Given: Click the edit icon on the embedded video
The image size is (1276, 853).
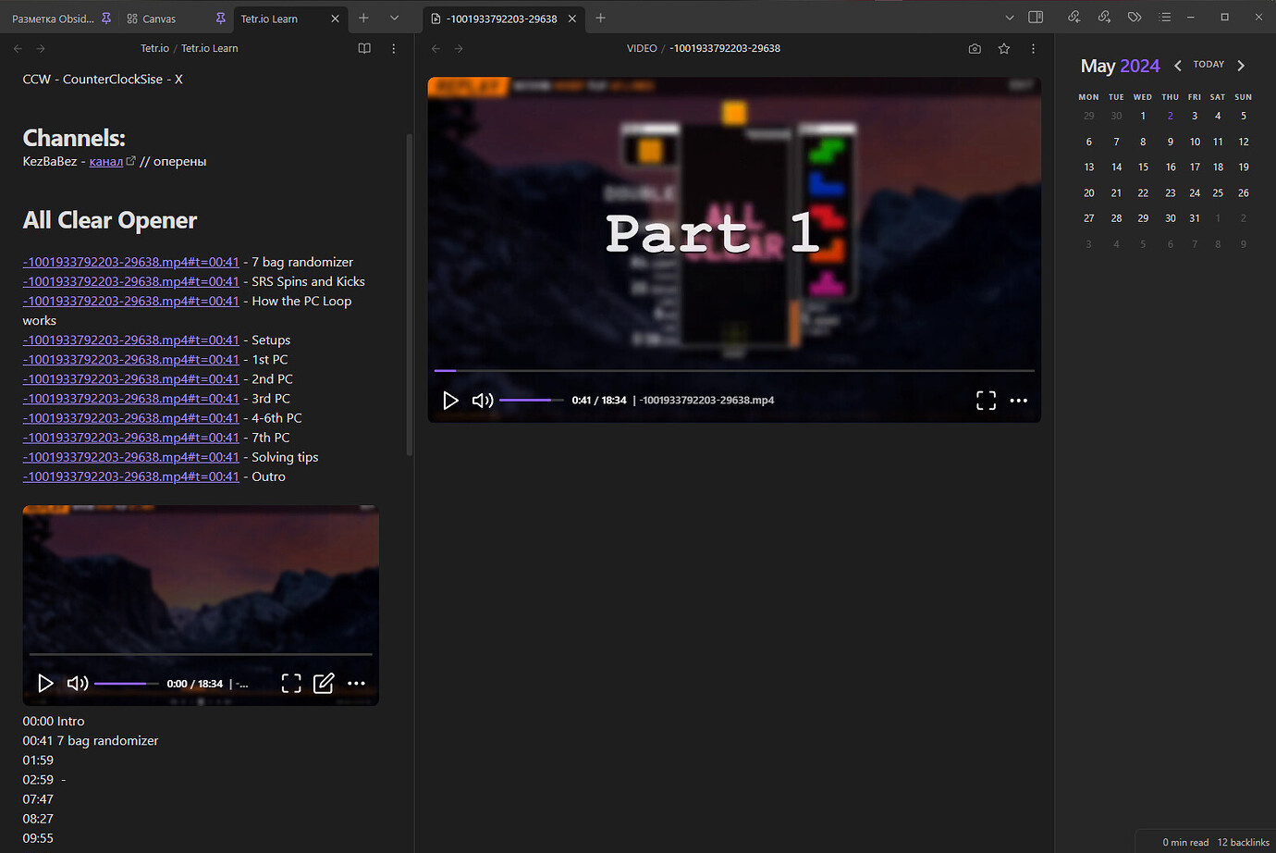Looking at the screenshot, I should [x=324, y=684].
